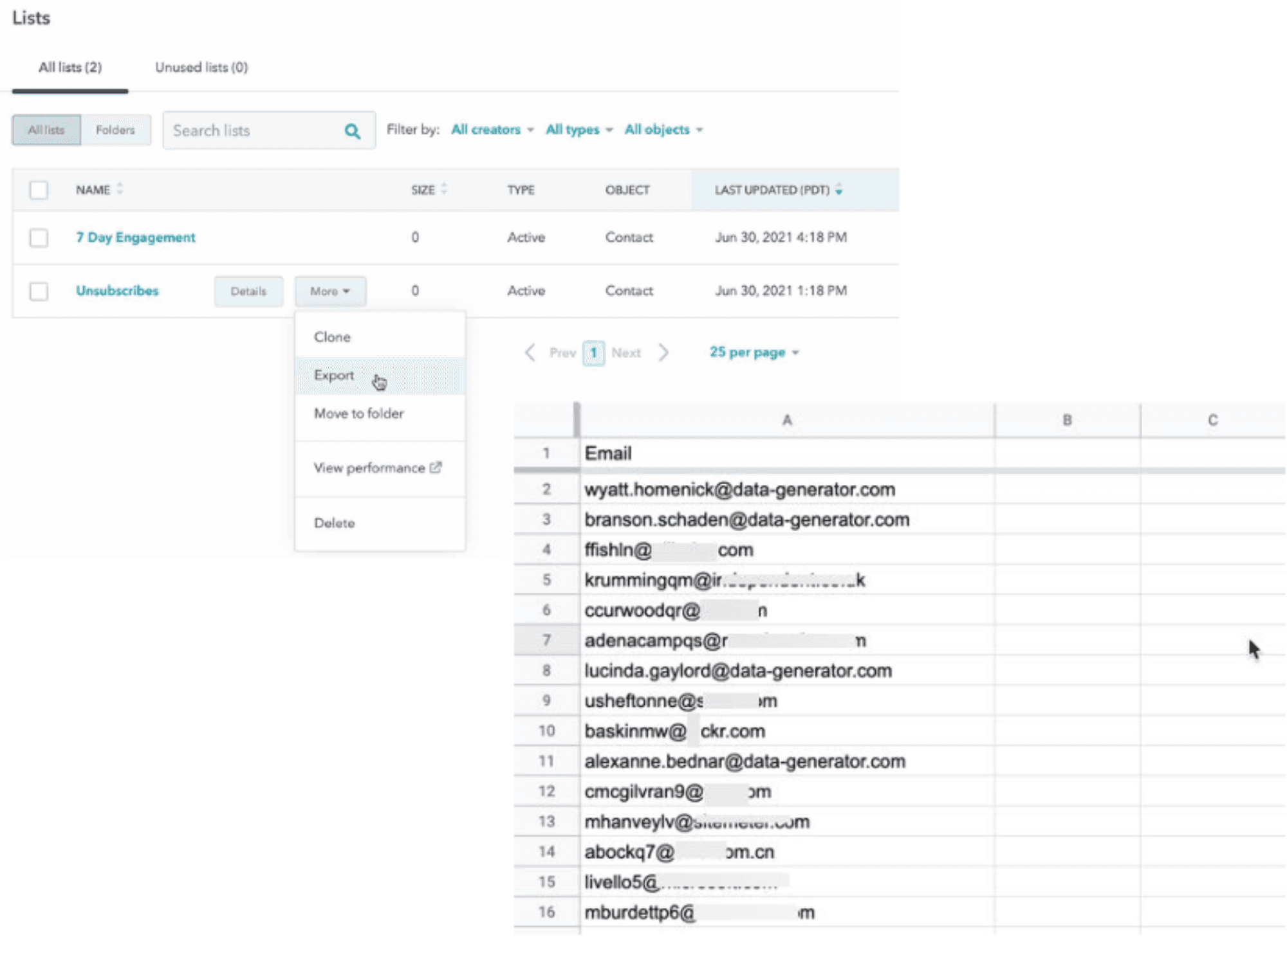Toggle the select-all lists checkbox
The image size is (1287, 955).
[39, 190]
